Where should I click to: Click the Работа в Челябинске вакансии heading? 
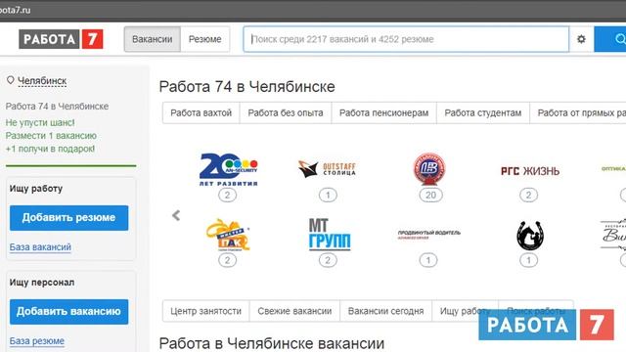272,343
